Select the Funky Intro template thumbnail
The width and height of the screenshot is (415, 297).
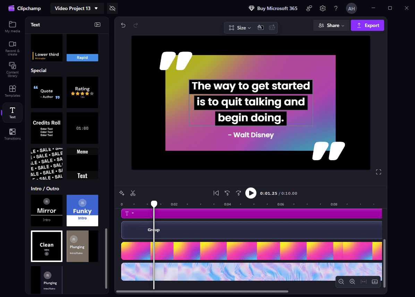pyautogui.click(x=82, y=210)
